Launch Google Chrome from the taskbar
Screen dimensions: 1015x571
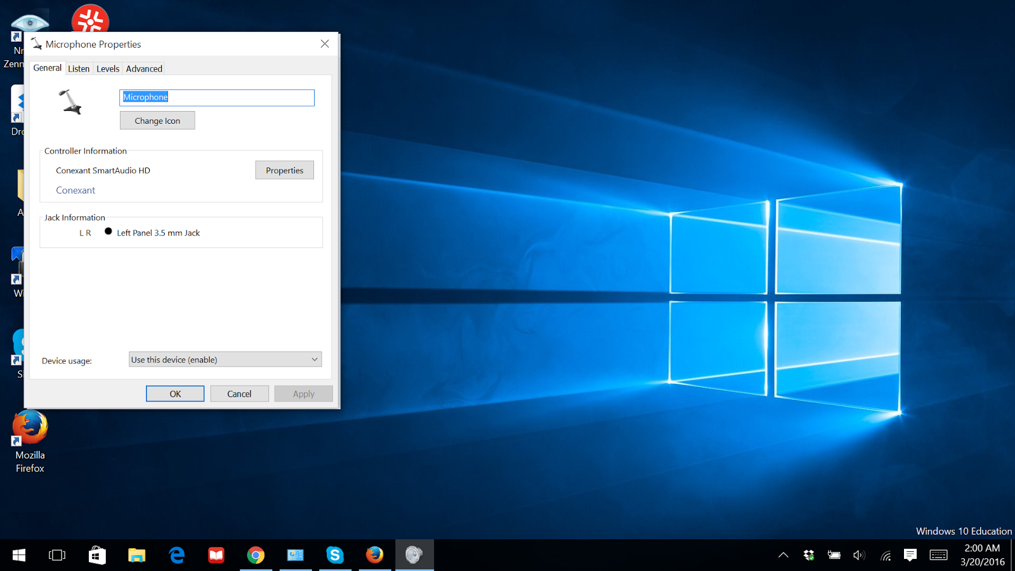256,555
